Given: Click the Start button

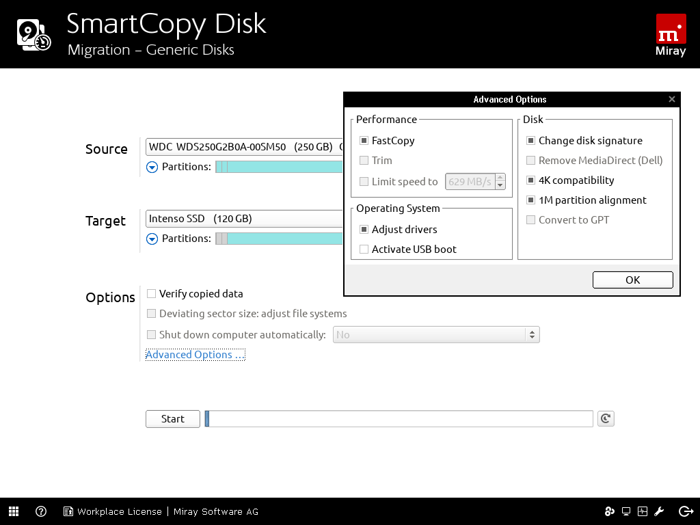Looking at the screenshot, I should tap(173, 419).
